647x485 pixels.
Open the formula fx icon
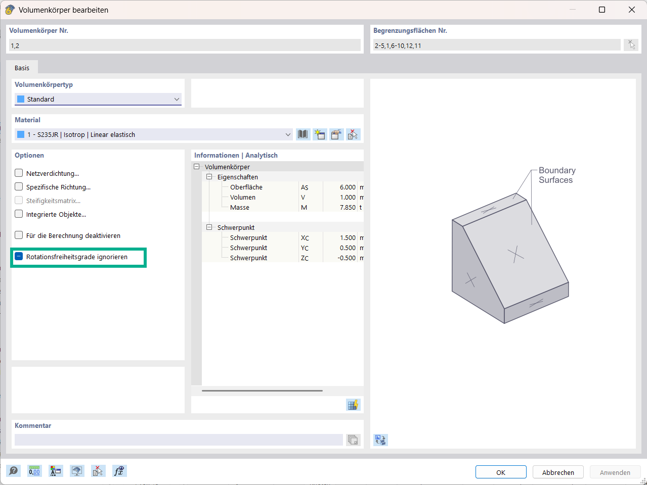coord(119,471)
